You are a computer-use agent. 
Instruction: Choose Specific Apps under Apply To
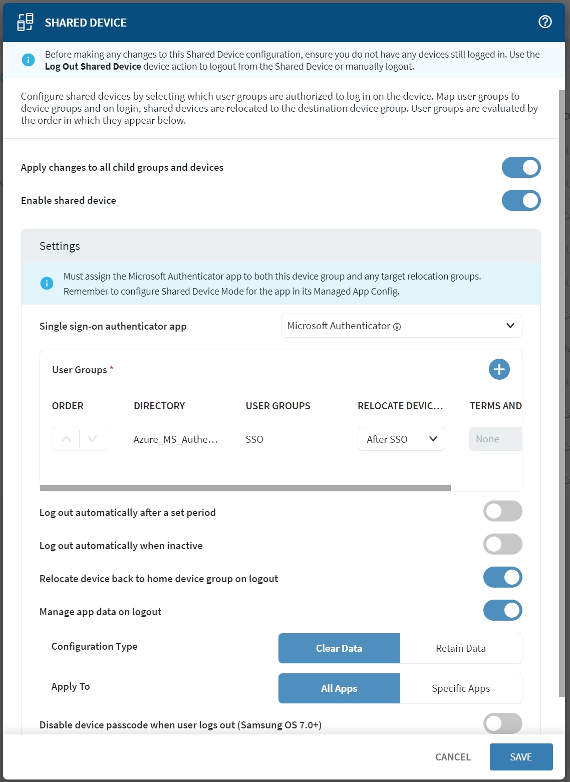click(461, 688)
